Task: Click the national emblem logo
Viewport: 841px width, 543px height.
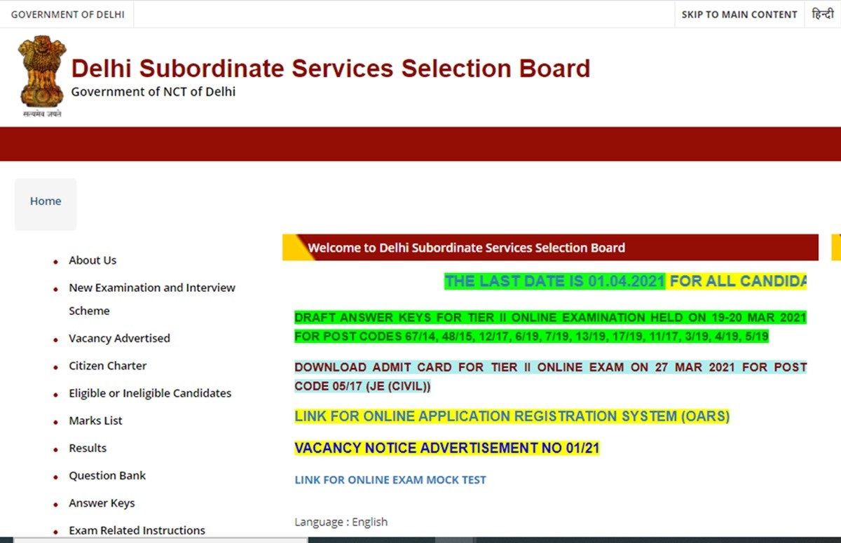Action: coord(42,76)
